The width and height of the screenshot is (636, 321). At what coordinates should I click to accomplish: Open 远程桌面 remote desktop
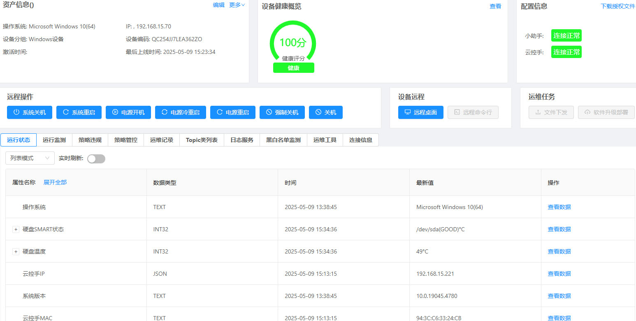(x=420, y=112)
